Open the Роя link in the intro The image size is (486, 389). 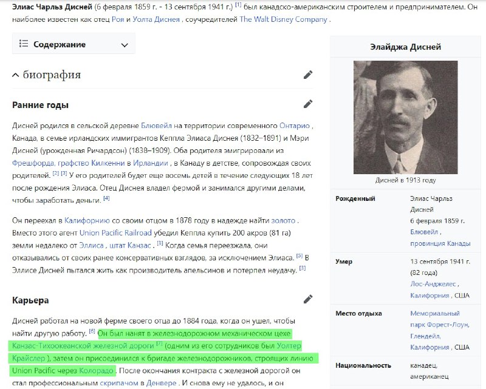coord(118,19)
